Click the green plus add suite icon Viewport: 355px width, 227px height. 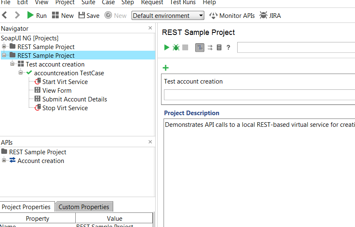166,68
